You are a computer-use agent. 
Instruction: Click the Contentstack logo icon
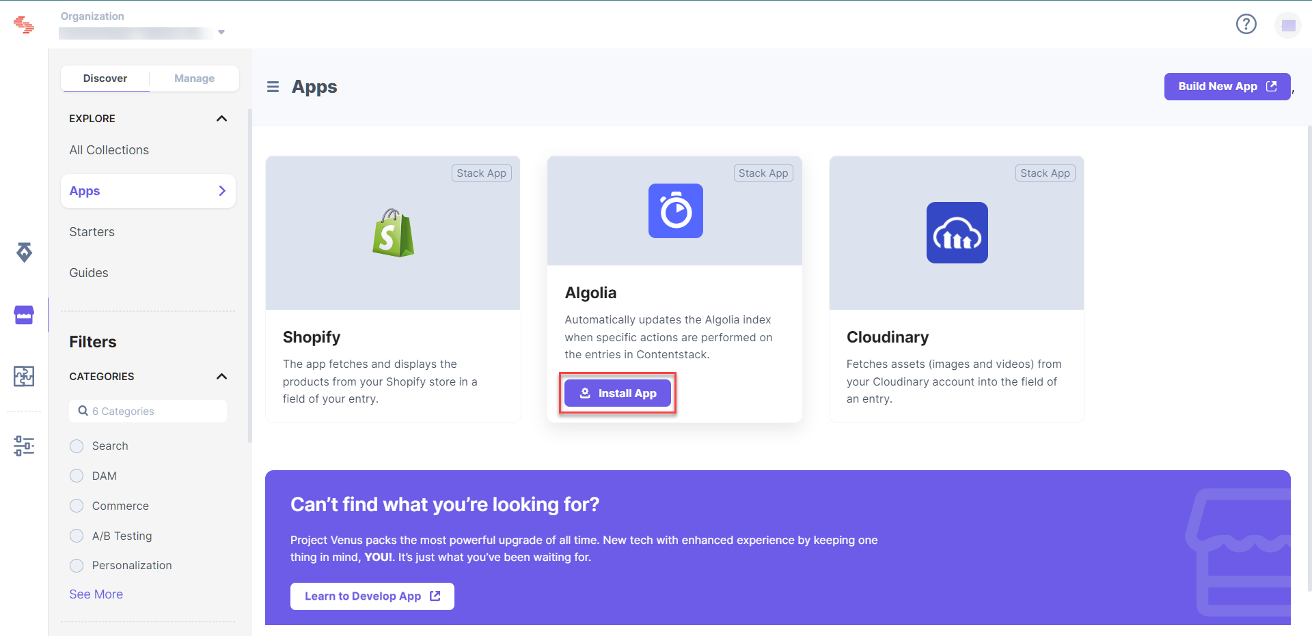point(24,25)
